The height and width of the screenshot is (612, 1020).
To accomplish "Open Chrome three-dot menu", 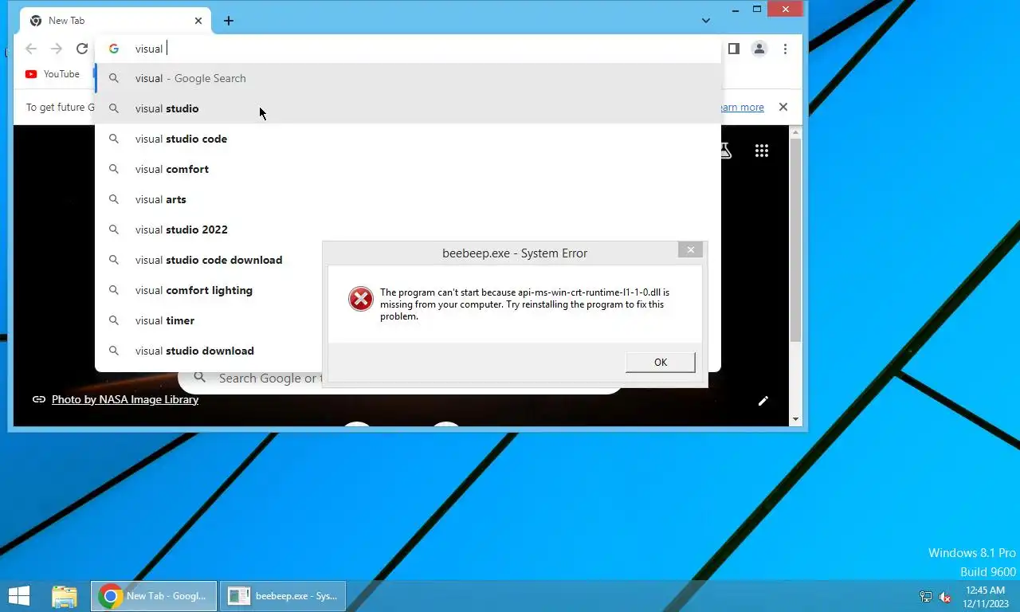I will (x=785, y=49).
